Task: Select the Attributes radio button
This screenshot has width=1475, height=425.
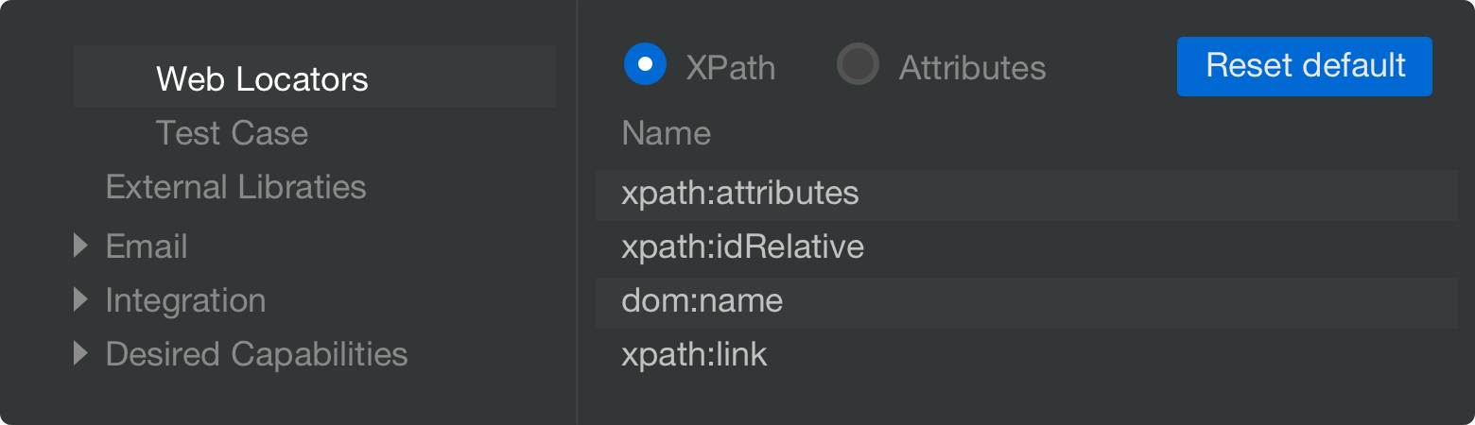Action: (859, 64)
